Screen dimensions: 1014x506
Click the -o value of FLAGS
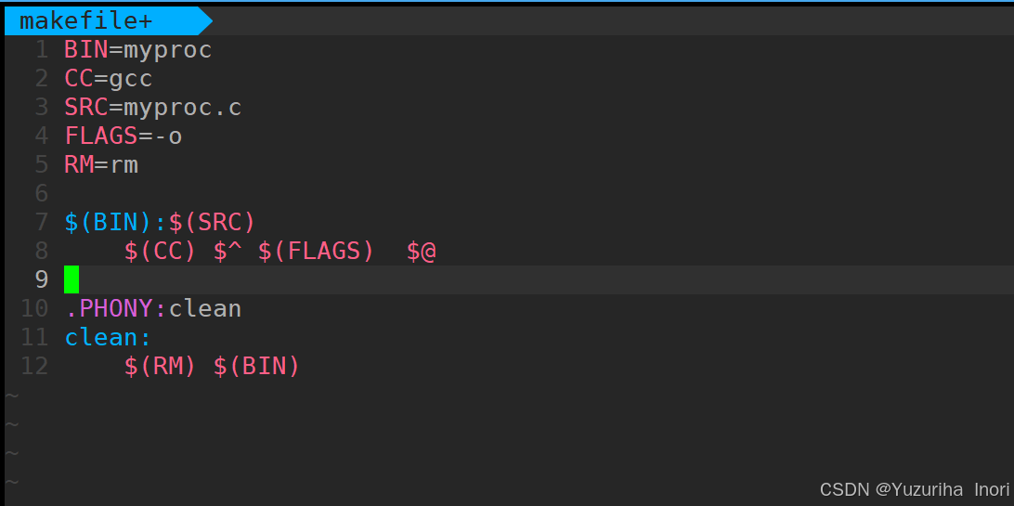tap(167, 136)
